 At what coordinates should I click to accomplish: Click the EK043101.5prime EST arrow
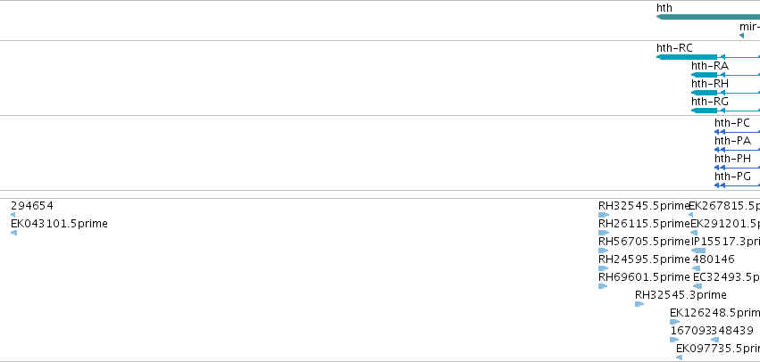pos(13,233)
